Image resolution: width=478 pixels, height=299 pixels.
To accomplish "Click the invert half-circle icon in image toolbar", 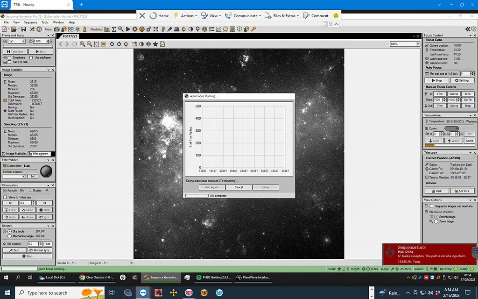I will [141, 44].
